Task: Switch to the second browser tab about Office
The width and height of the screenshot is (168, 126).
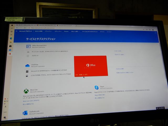Action: (46, 25)
